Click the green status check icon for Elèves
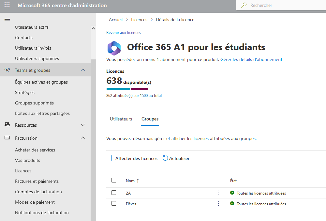The image size is (326, 221). pyautogui.click(x=232, y=203)
